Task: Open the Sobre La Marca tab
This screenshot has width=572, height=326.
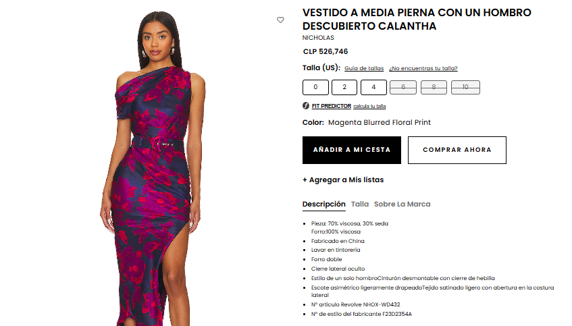Action: click(402, 205)
